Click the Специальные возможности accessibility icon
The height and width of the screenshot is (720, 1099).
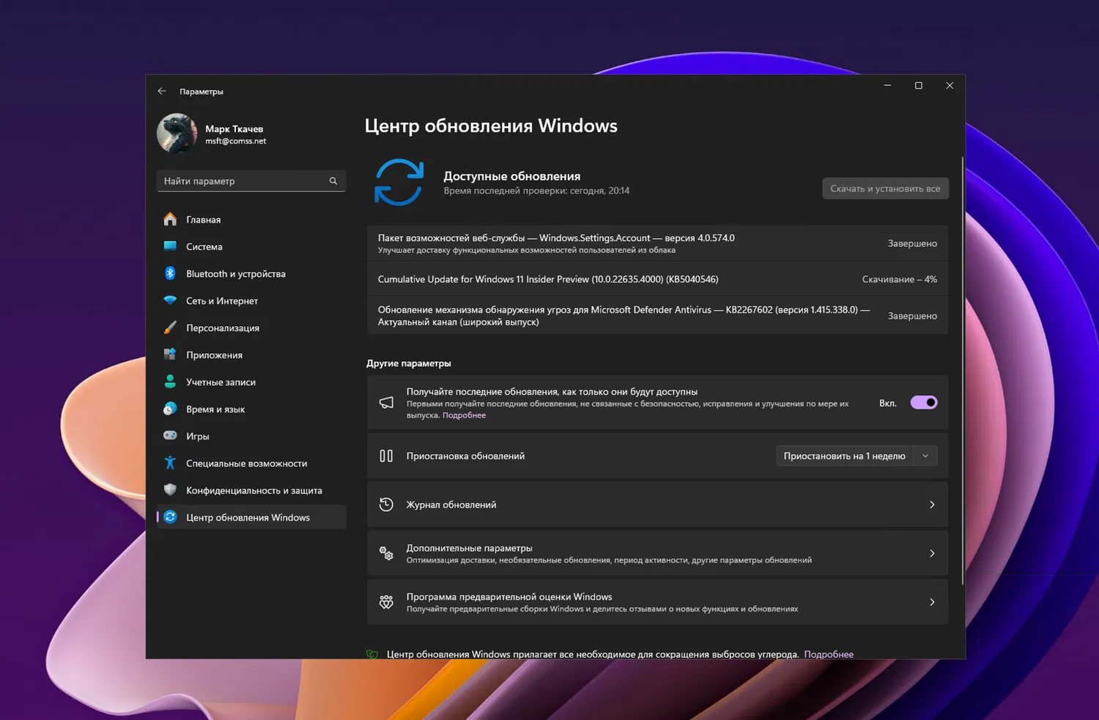170,463
